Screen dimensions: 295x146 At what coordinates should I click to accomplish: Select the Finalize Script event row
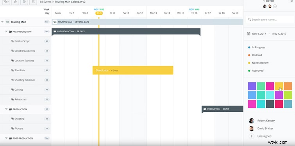25,41
